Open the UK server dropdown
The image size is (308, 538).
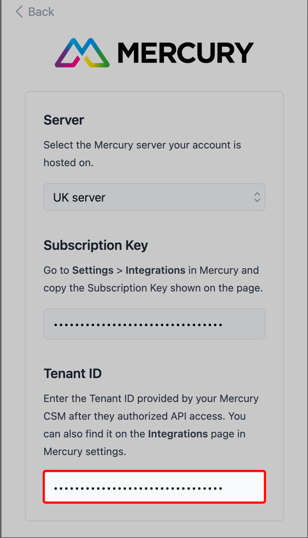(154, 197)
